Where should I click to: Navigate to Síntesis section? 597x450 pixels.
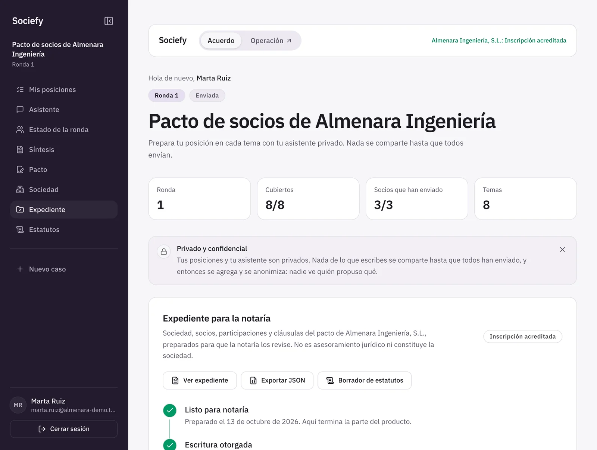[64, 149]
